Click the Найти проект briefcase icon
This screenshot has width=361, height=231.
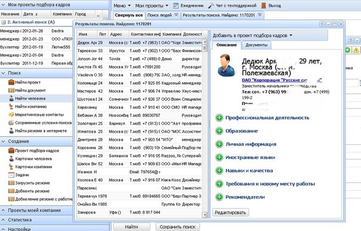pyautogui.click(x=11, y=82)
